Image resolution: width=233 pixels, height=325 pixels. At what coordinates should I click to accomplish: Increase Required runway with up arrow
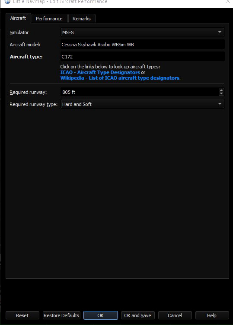[x=221, y=90]
